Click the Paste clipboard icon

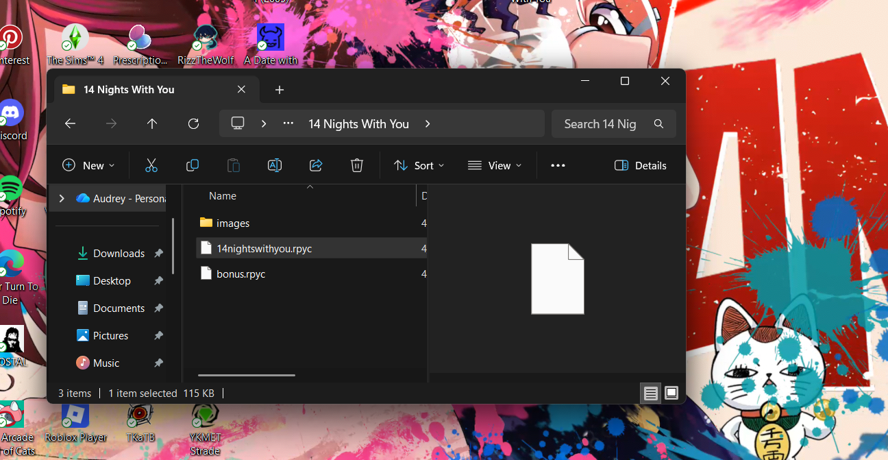click(234, 165)
